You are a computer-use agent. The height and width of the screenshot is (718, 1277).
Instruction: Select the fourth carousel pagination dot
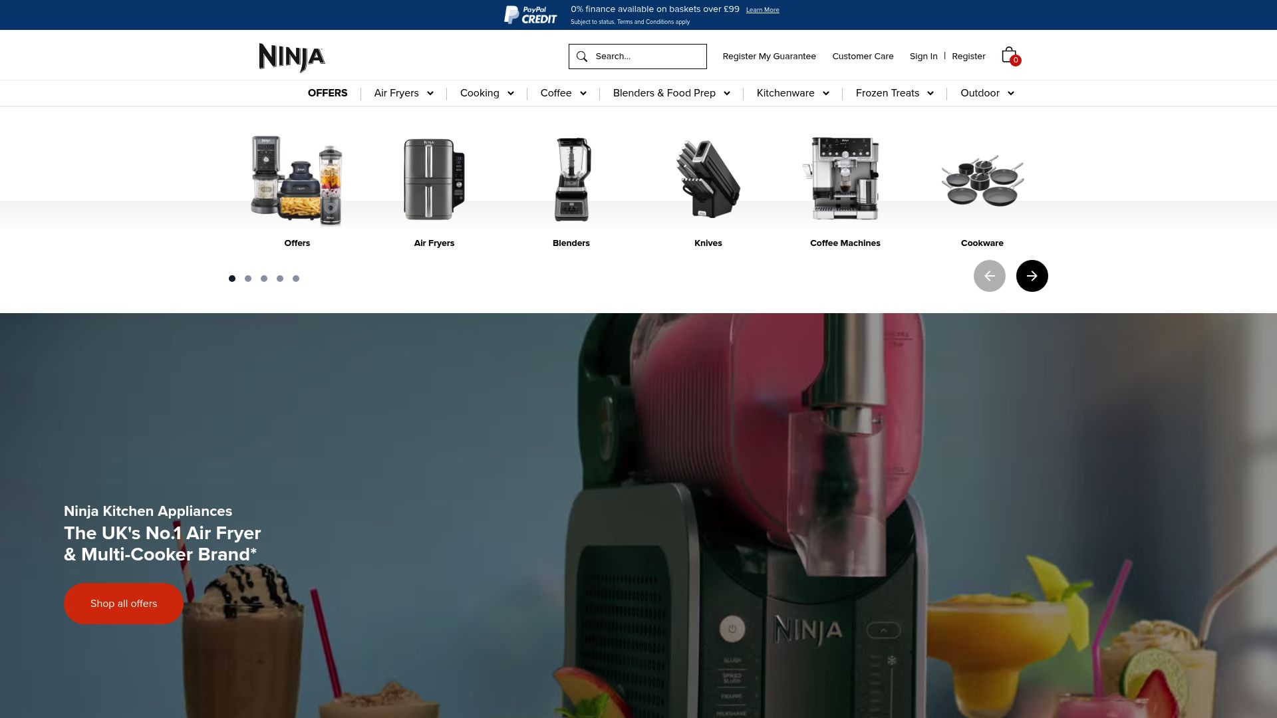(280, 279)
